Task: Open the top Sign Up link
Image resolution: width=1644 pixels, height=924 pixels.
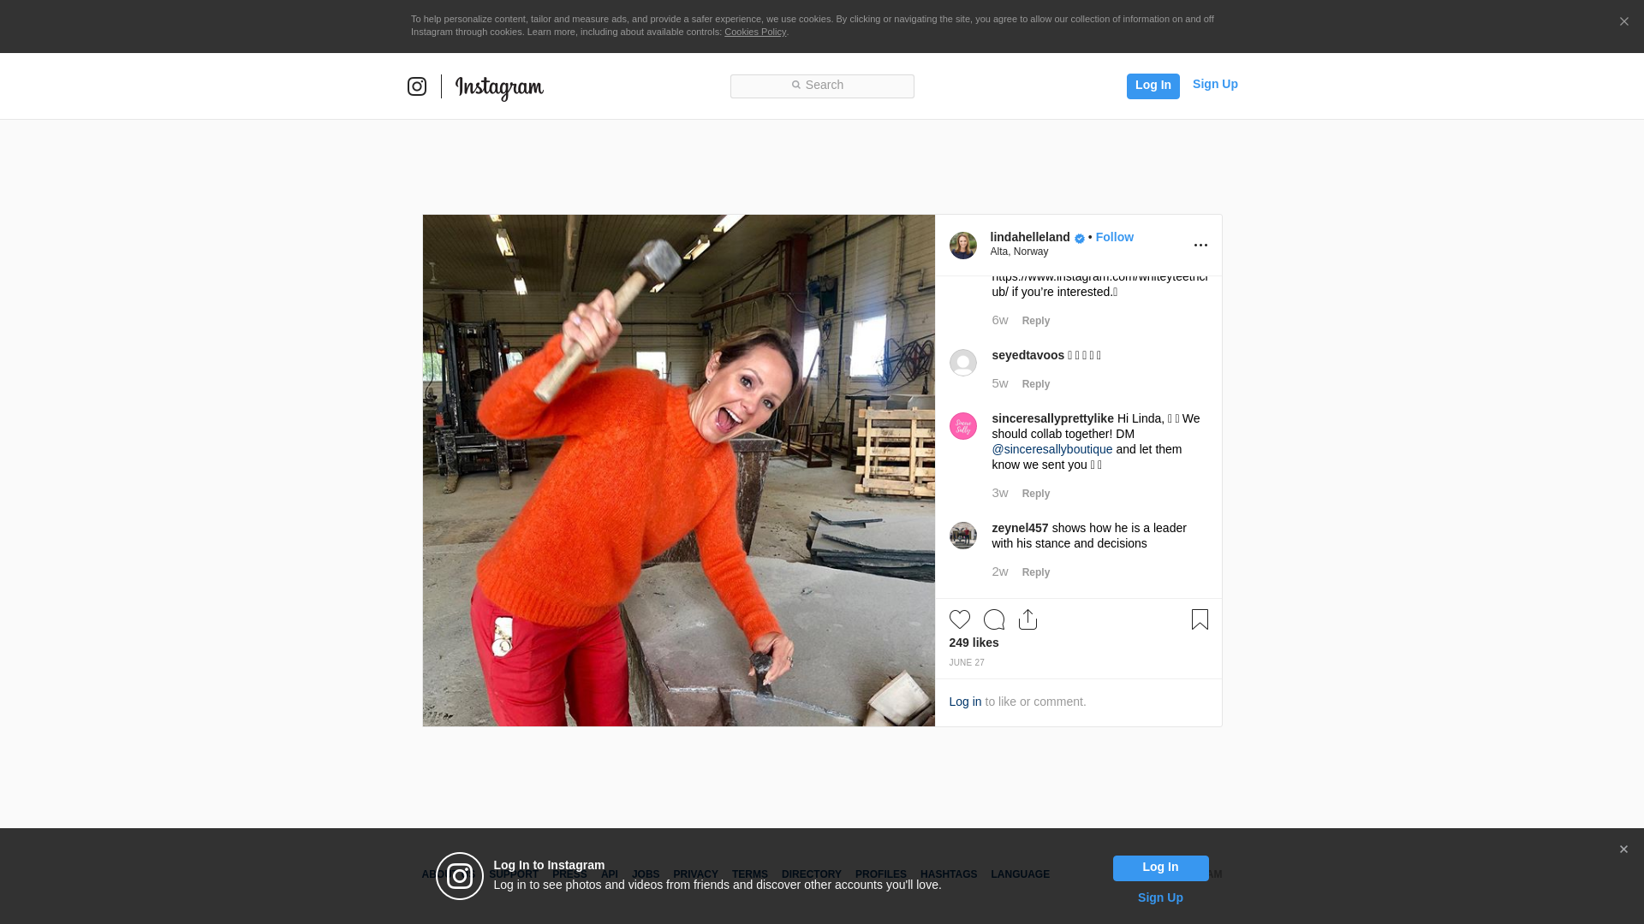Action: click(1215, 84)
